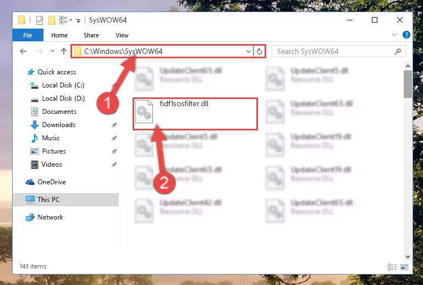Click the Properties checkmark icon in title bar
The width and height of the screenshot is (423, 285).
[40, 20]
